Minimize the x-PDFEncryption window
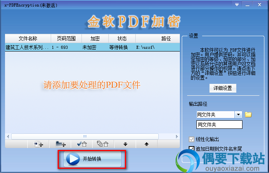269x173 pixels. 247,5
